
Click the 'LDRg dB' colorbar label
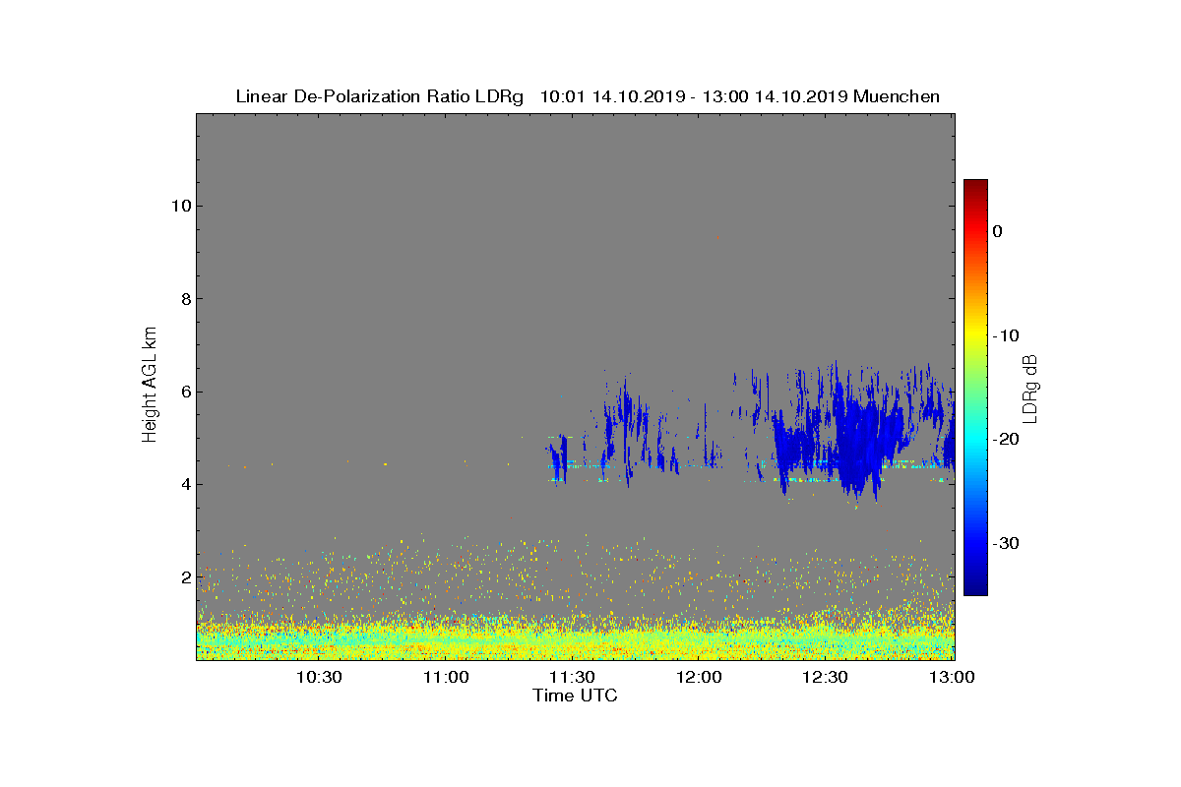[1029, 388]
